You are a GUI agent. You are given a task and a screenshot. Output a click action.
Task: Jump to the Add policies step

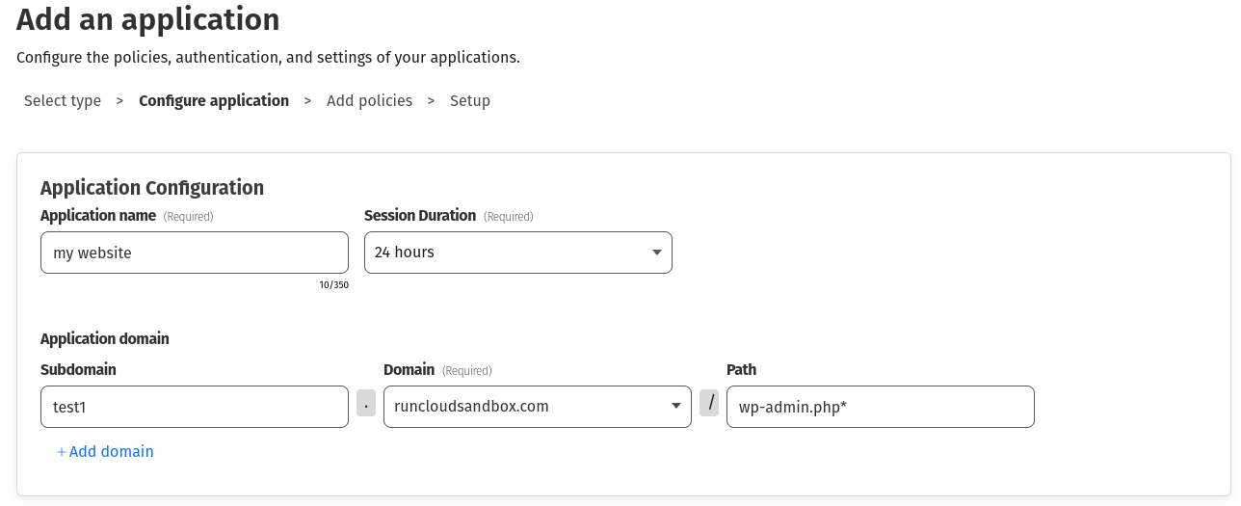tap(369, 101)
